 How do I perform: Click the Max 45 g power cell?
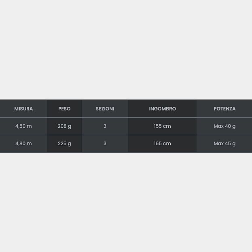(x=224, y=144)
